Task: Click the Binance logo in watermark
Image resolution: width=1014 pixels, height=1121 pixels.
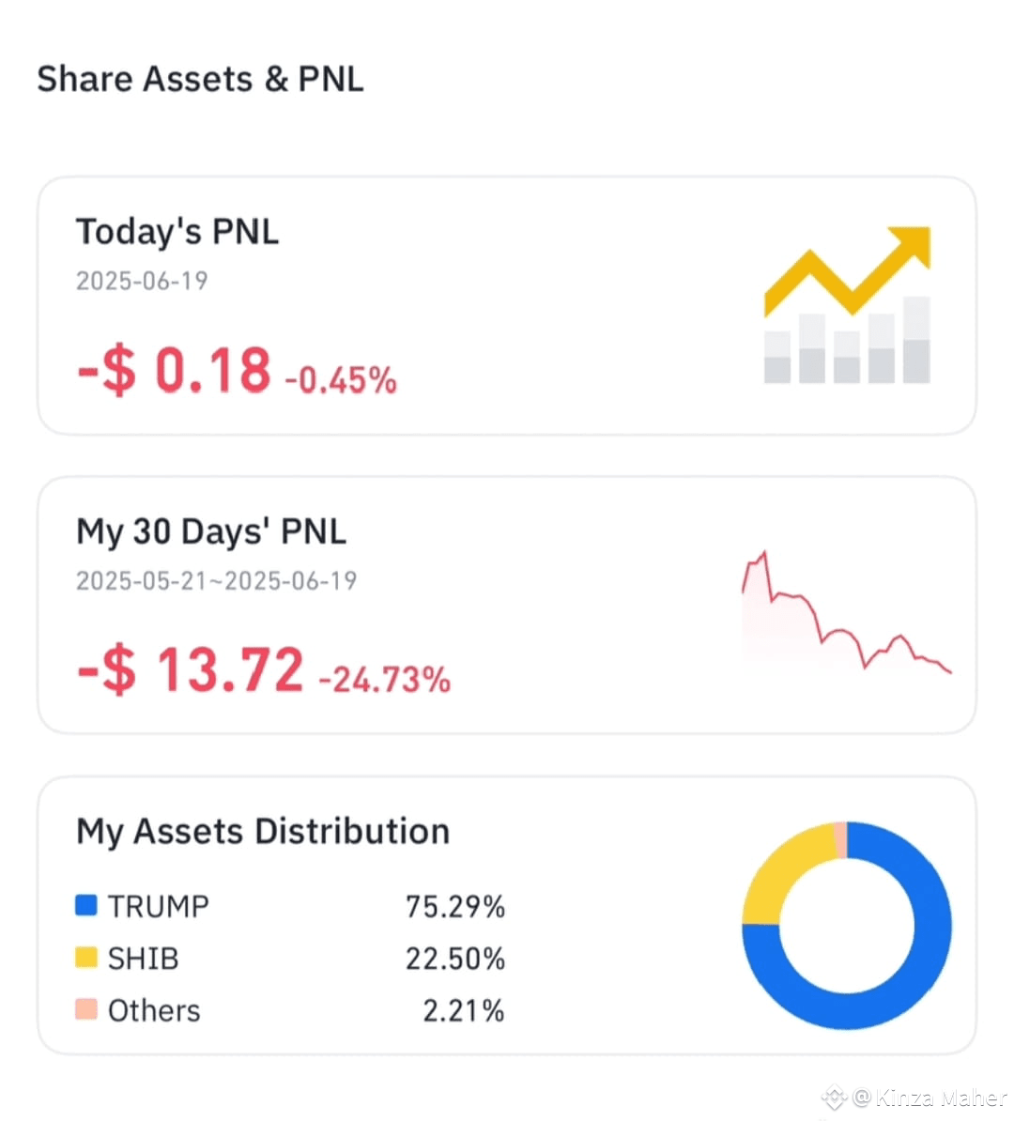Action: [835, 1097]
